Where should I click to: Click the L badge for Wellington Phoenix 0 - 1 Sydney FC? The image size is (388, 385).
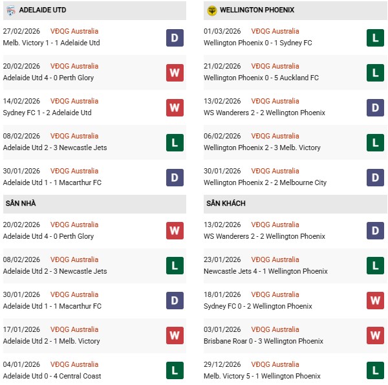[376, 38]
